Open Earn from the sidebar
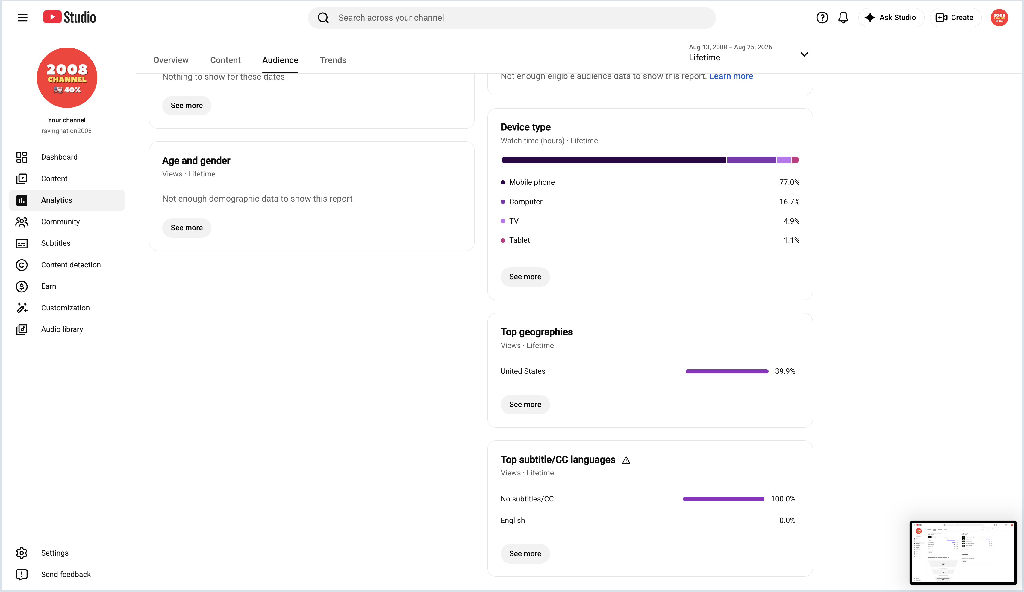The height and width of the screenshot is (592, 1024). pyautogui.click(x=67, y=286)
